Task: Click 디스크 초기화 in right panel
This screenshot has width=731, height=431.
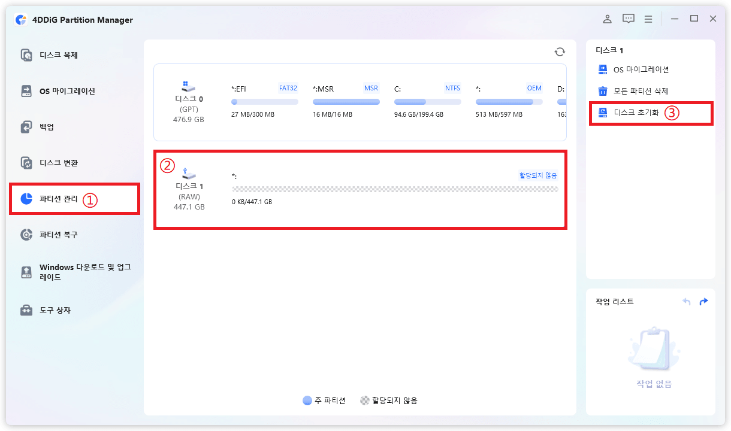Action: [x=636, y=113]
